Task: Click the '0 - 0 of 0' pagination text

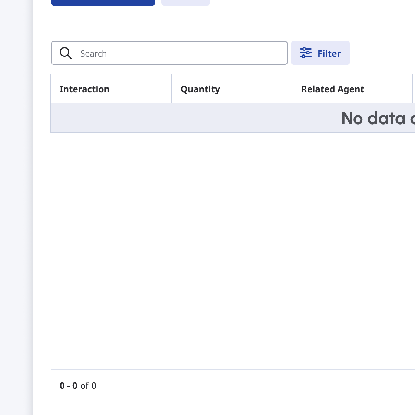Action: coord(78,386)
